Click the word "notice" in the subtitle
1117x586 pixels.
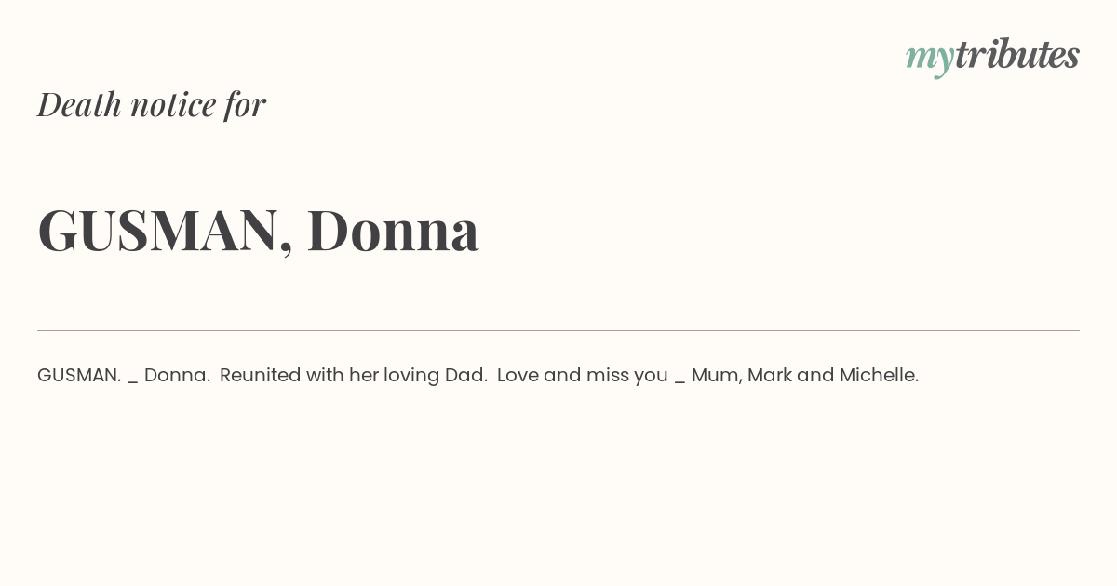click(173, 104)
